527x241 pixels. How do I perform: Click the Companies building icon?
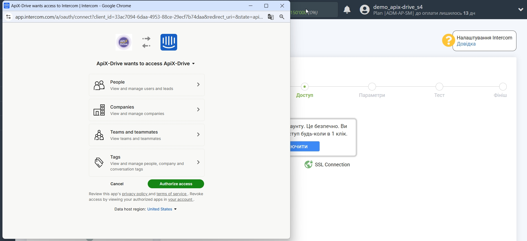99,110
